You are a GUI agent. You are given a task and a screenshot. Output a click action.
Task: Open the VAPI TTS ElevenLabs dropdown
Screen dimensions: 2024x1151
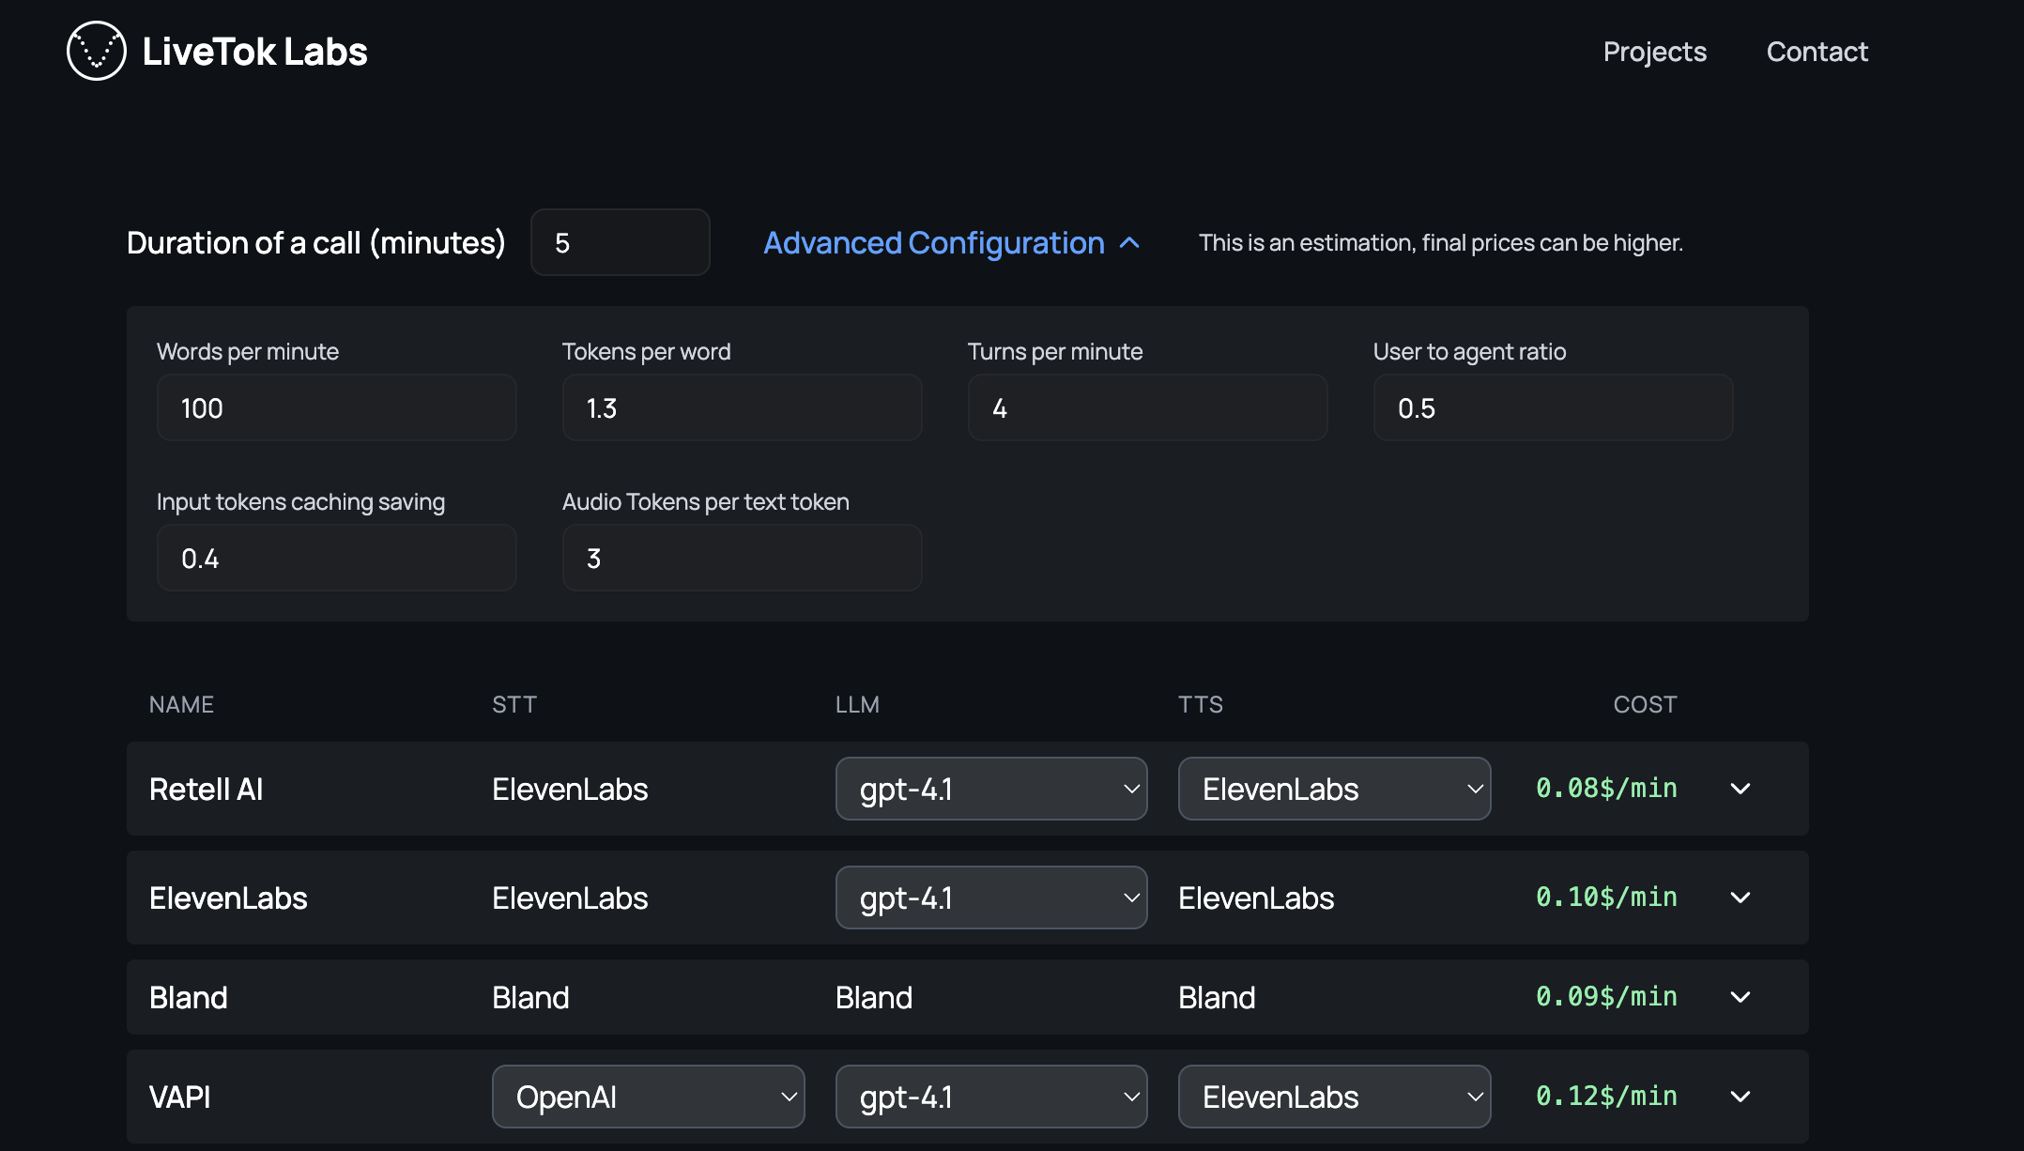(x=1334, y=1097)
